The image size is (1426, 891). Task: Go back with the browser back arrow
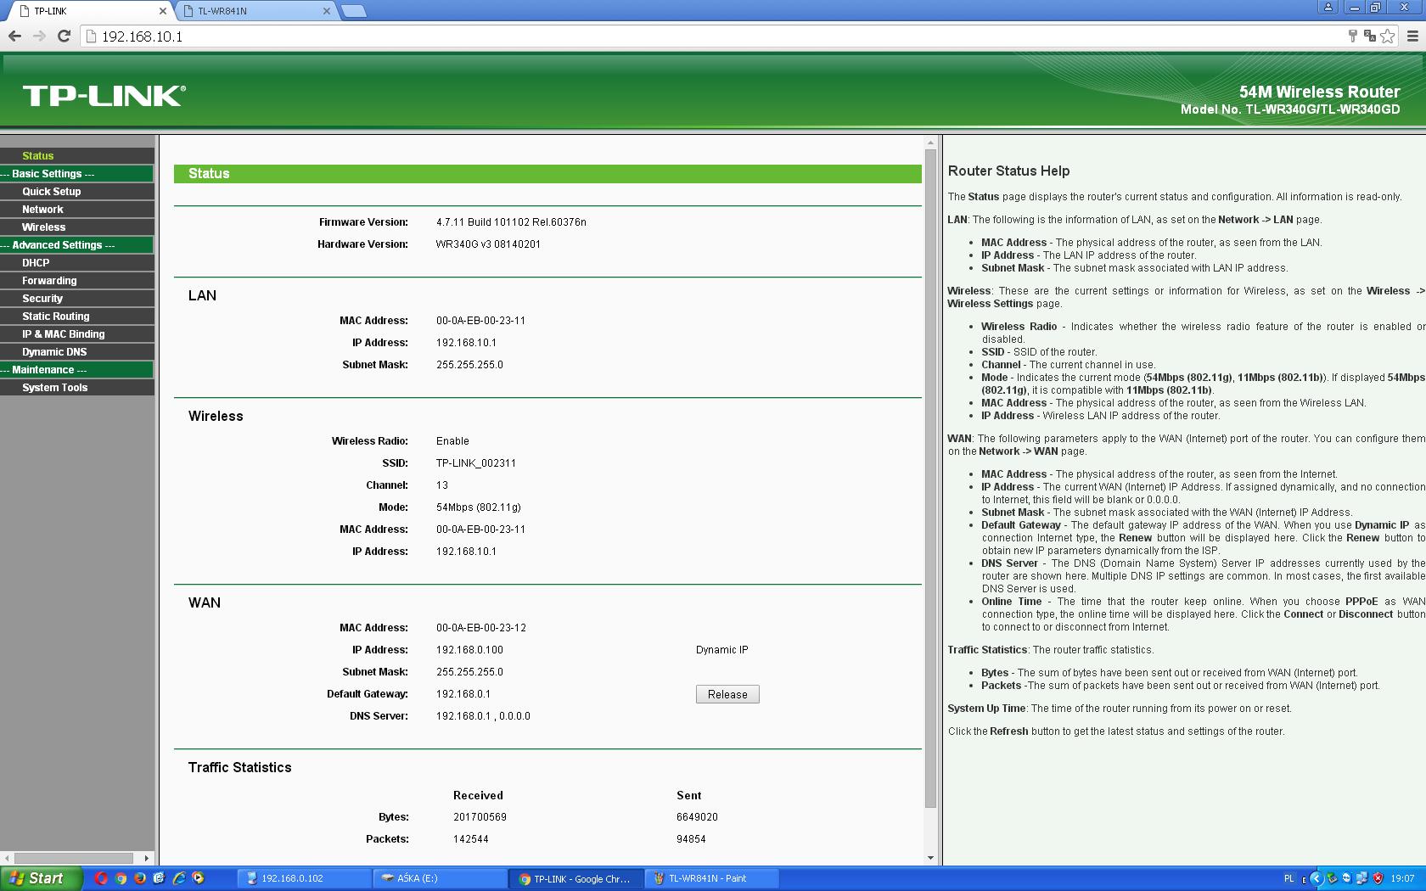(14, 36)
